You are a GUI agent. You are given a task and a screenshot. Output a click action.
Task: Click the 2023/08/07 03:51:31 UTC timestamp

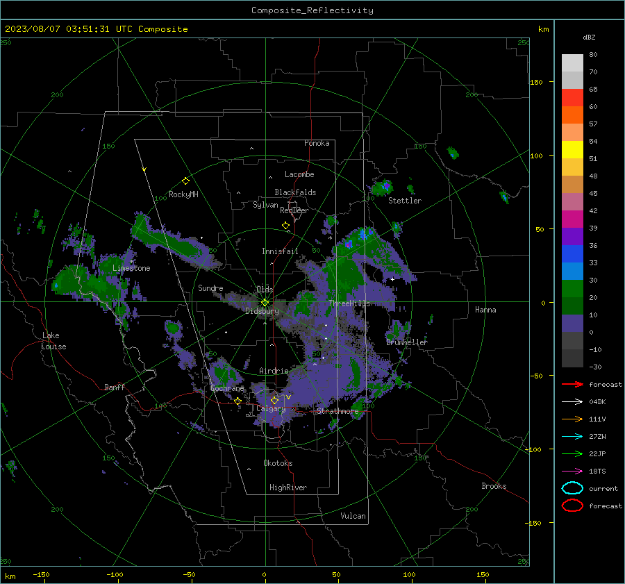point(68,29)
